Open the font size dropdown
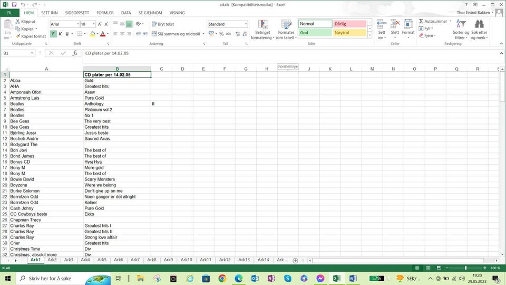Image resolution: width=506 pixels, height=285 pixels. (x=94, y=24)
